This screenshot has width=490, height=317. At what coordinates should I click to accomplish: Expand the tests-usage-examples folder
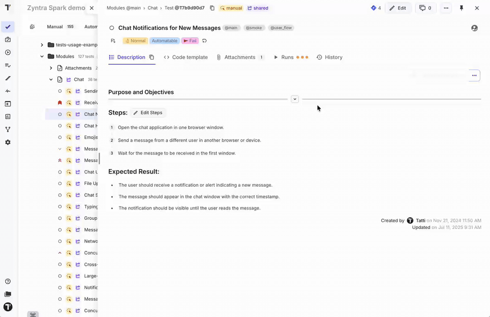[x=42, y=45]
